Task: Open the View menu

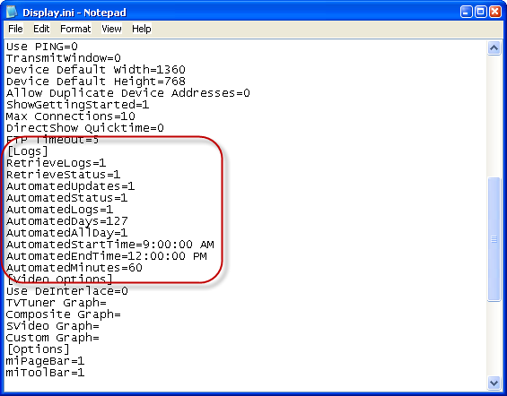Action: click(111, 29)
